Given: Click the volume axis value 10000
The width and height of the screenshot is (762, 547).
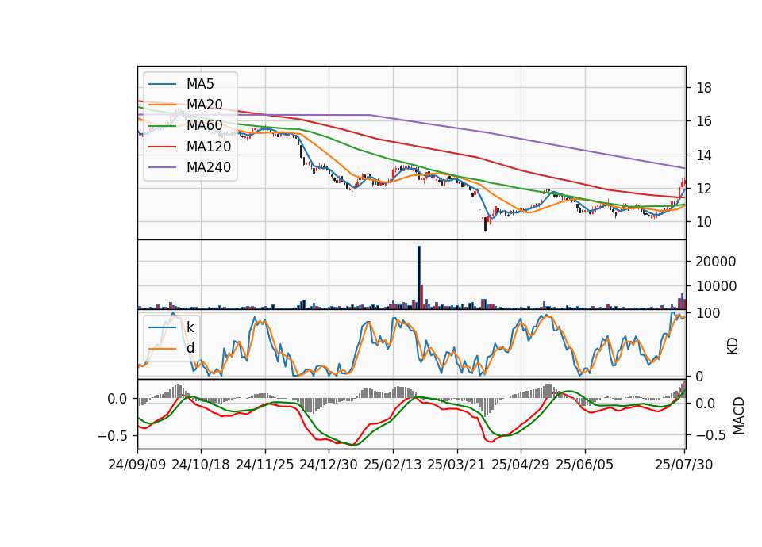Looking at the screenshot, I should pos(716,286).
